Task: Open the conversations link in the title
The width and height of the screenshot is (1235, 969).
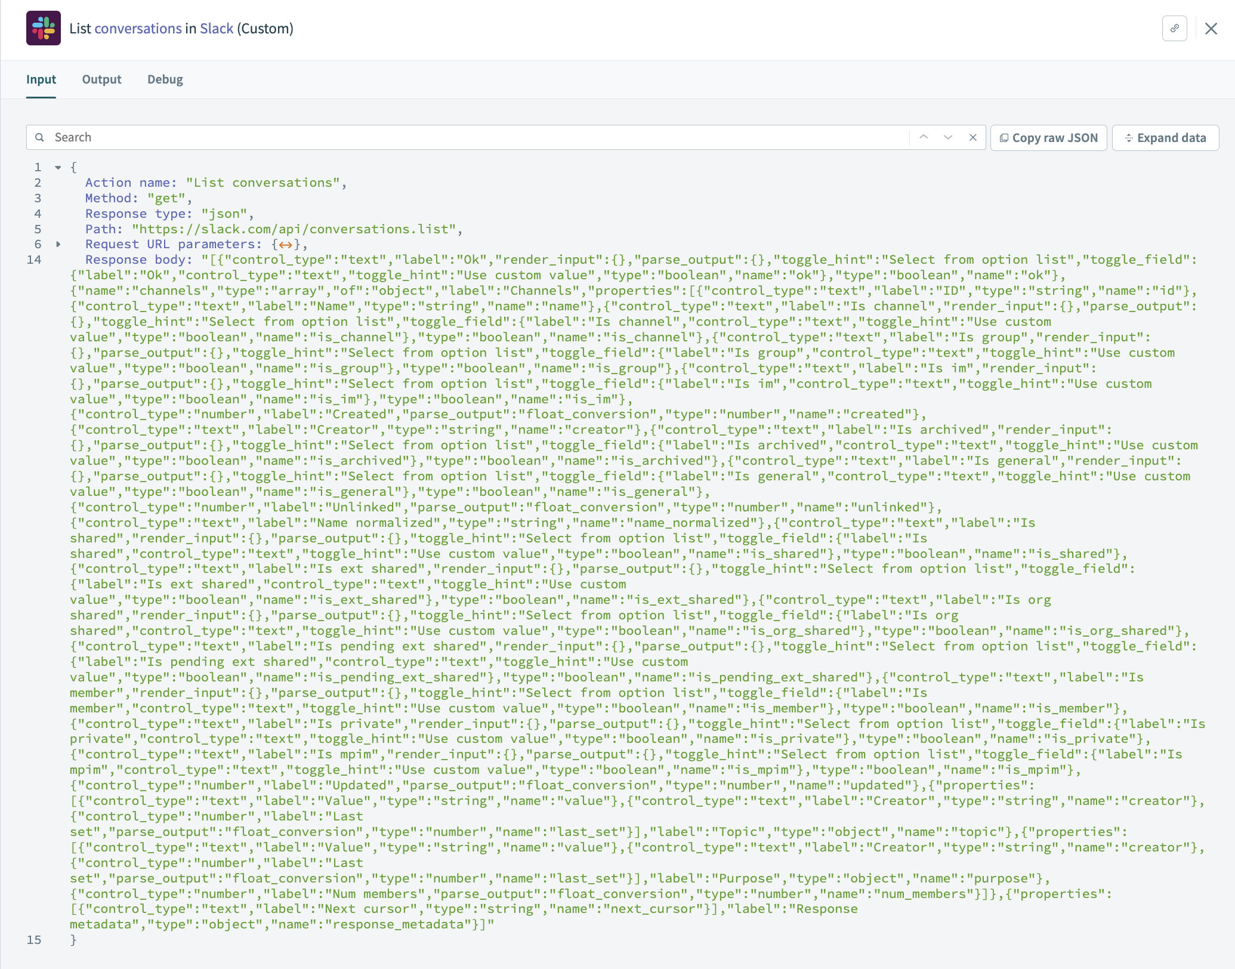Action: point(138,28)
